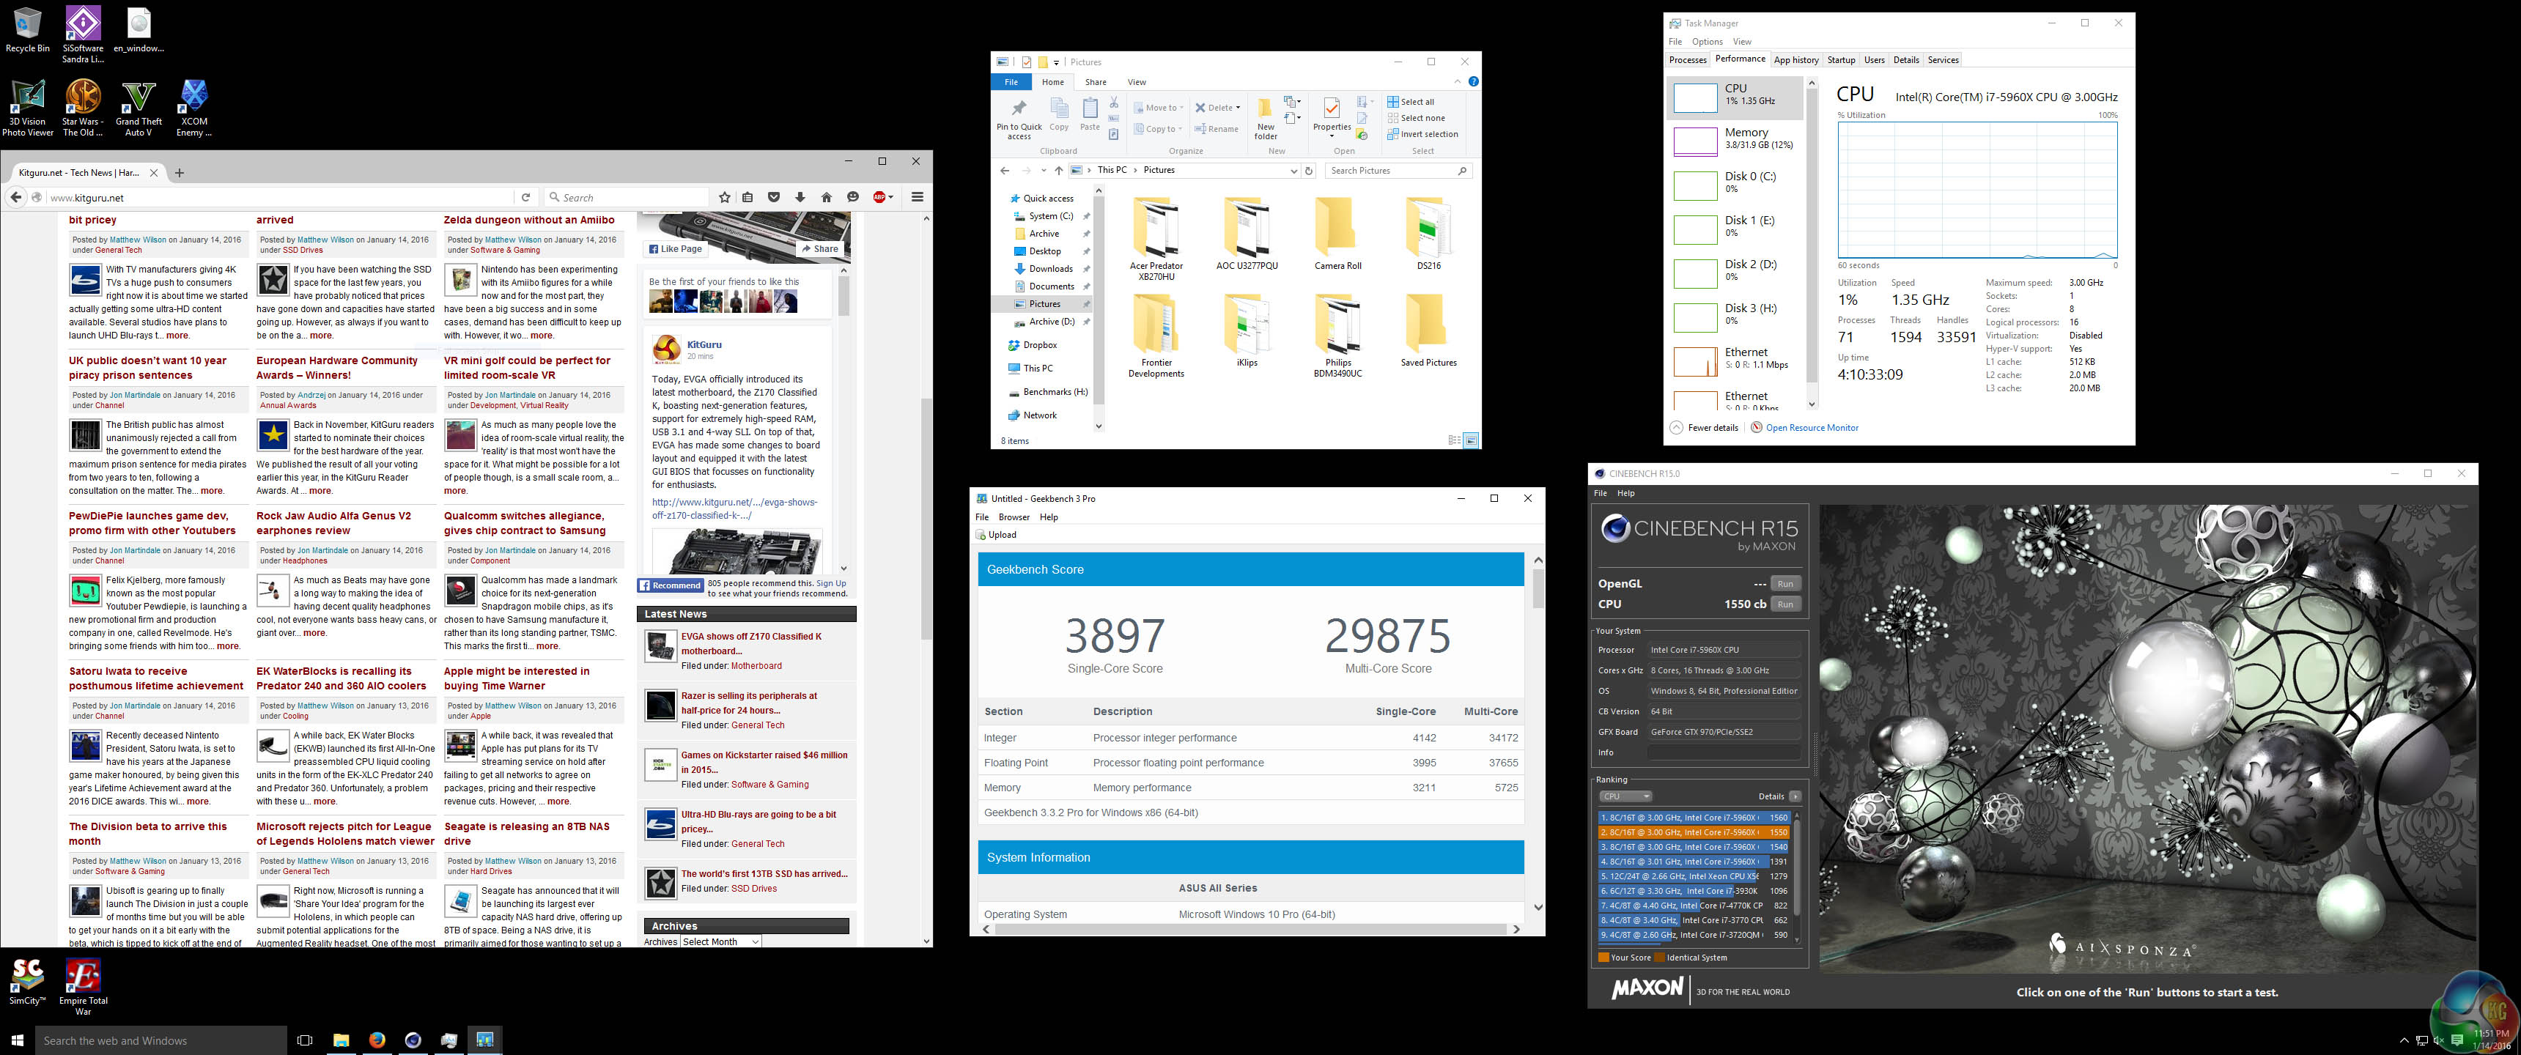
Task: Open Cinebench ranking CPU dropdown
Action: (1625, 796)
